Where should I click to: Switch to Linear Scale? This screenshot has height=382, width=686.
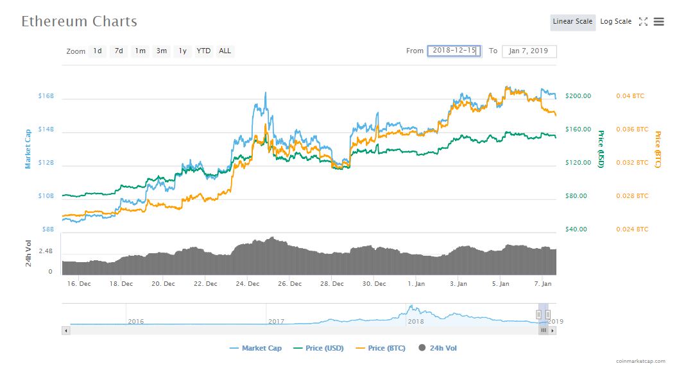(x=572, y=21)
